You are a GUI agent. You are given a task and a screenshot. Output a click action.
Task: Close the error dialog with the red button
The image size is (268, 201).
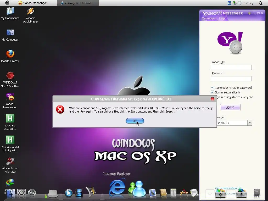213,99
